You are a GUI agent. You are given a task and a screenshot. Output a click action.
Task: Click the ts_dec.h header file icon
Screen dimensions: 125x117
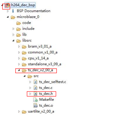(36, 94)
